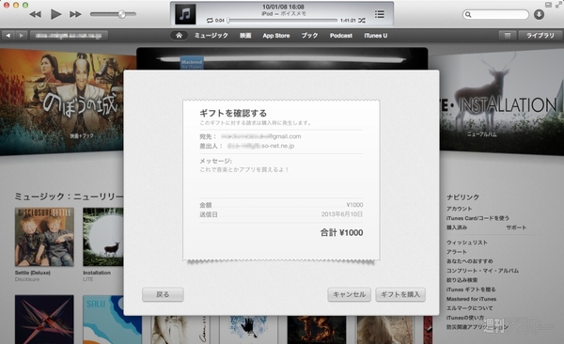The width and height of the screenshot is (564, 344).
Task: Open the ミュージック store tab
Action: pos(211,36)
